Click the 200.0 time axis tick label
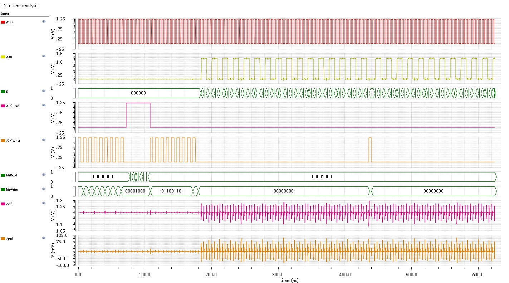 click(x=211, y=275)
